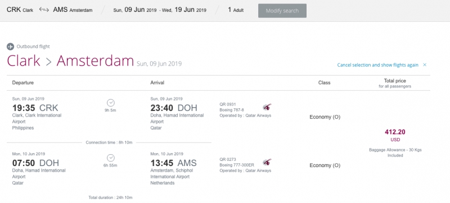Click the first Economy (O) class label
Screen dimensions: 450x203
pos(325,117)
